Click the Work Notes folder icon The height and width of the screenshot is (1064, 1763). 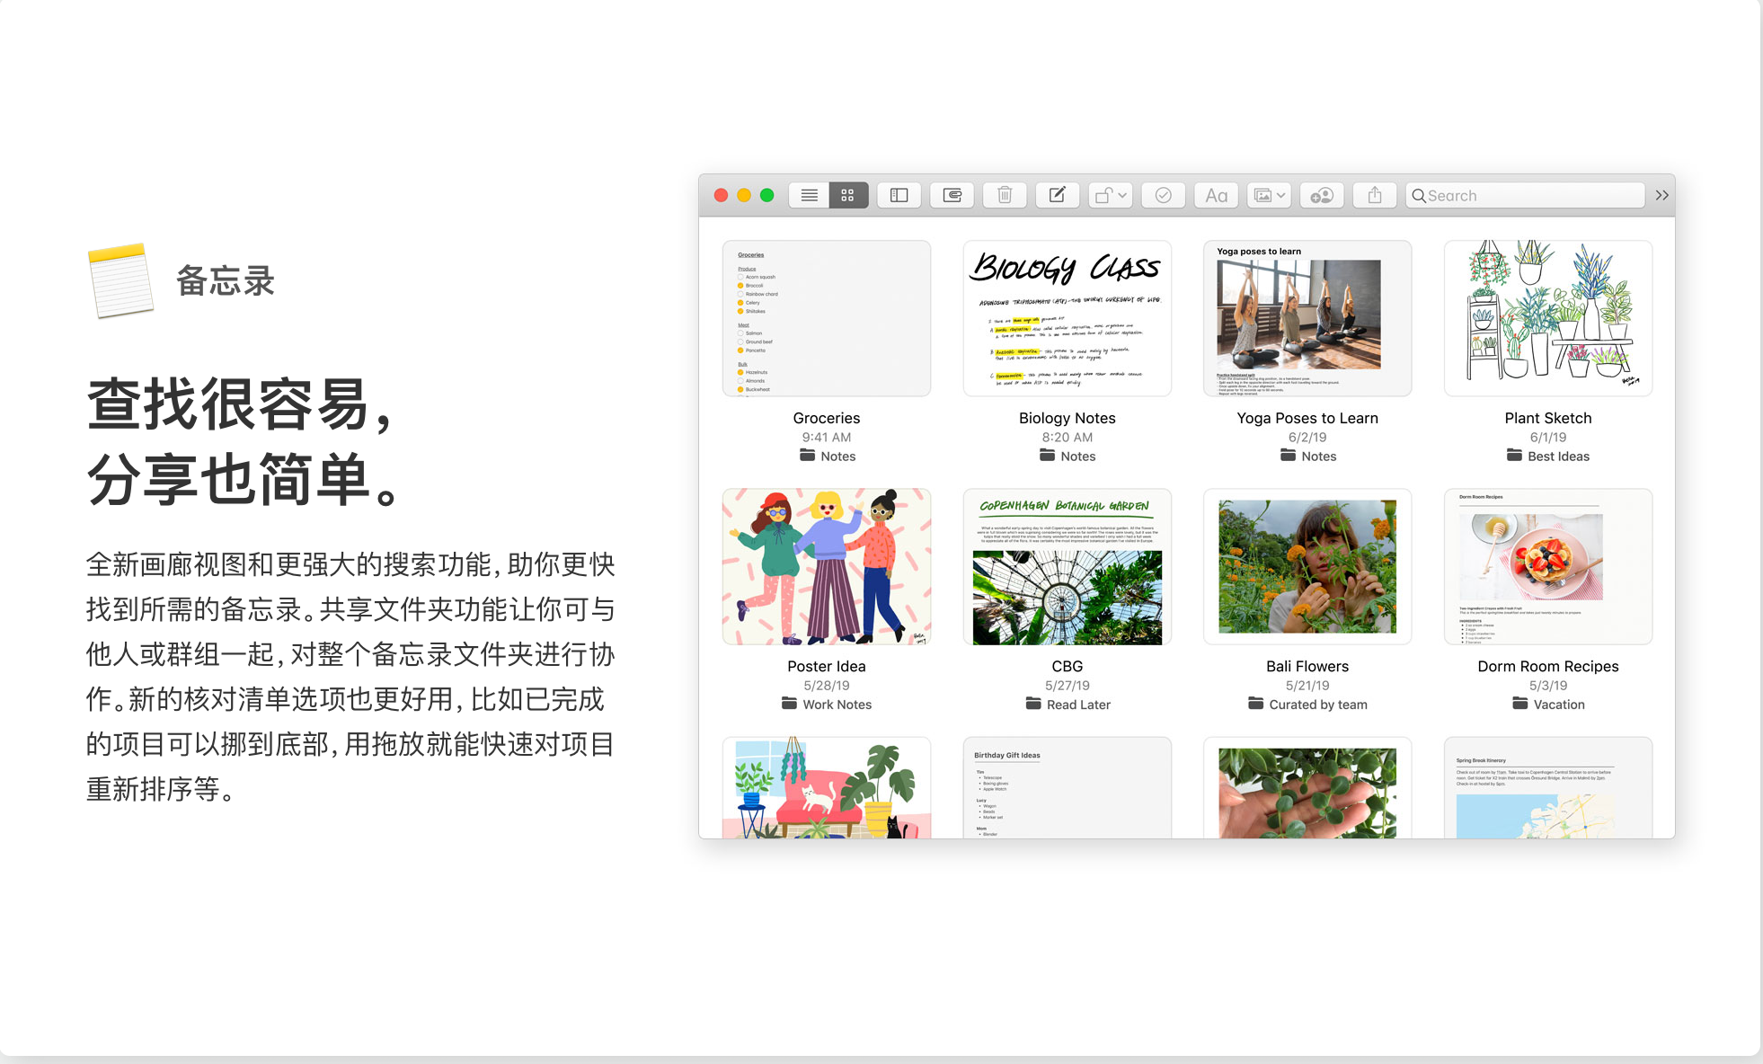tap(789, 704)
